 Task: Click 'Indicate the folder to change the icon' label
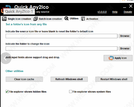pyautogui.click(x=28, y=44)
